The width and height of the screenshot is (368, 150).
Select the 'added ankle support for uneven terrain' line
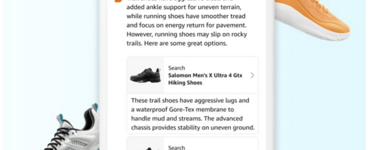pyautogui.click(x=184, y=7)
